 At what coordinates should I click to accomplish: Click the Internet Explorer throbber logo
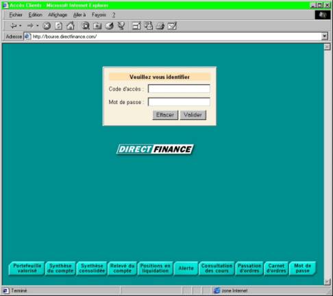point(323,15)
